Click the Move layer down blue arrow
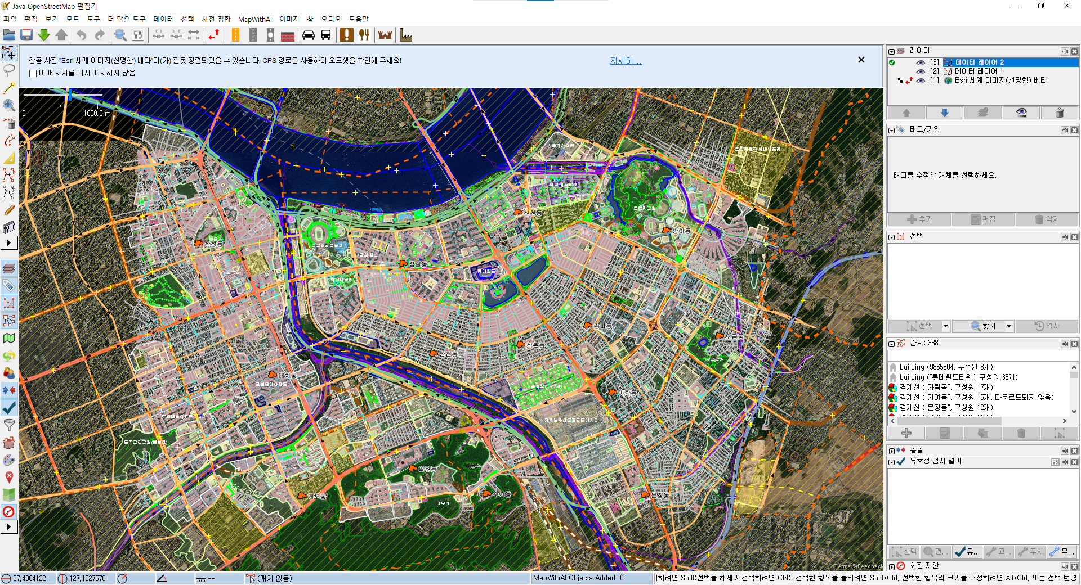Screen dimensions: 1081x585 click(945, 112)
